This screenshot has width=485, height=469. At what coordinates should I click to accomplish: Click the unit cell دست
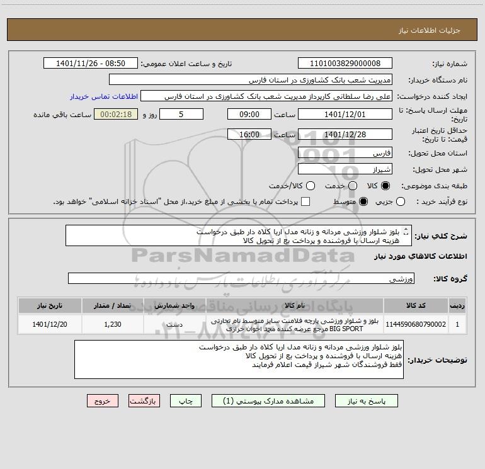click(x=174, y=324)
